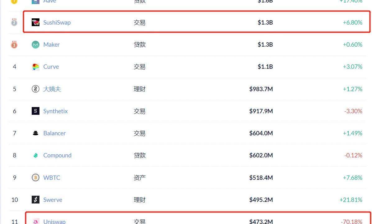
Task: Click the Balancer stacked stones icon
Action: click(x=36, y=133)
